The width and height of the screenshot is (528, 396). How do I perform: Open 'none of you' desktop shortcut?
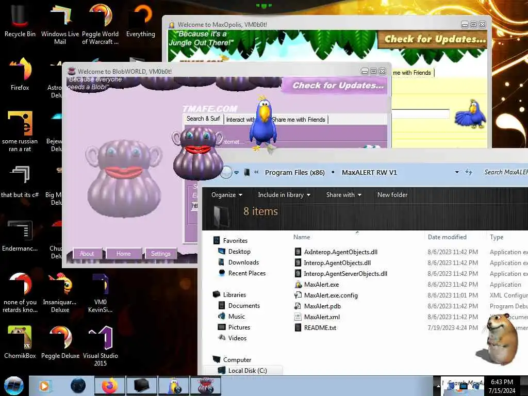[x=20, y=292]
